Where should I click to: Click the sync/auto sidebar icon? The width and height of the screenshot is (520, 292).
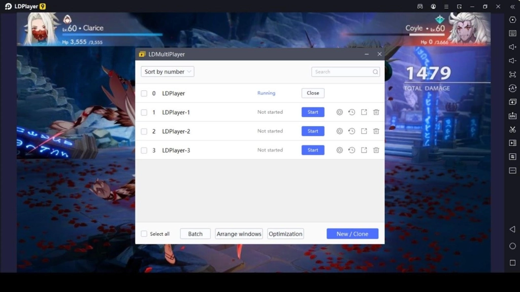click(x=512, y=88)
